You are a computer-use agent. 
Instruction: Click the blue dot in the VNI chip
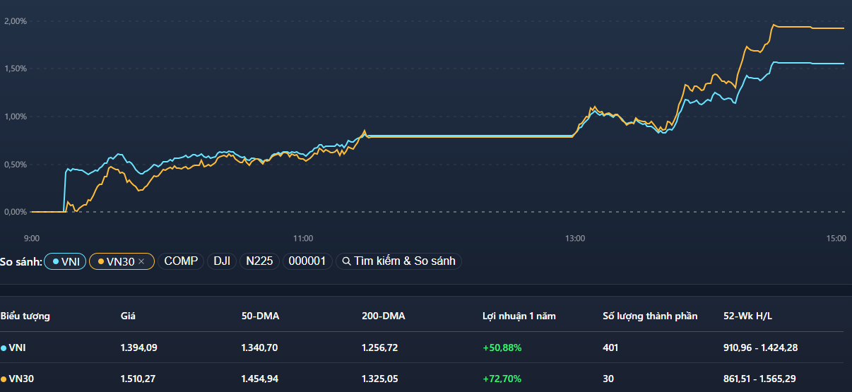[56, 261]
